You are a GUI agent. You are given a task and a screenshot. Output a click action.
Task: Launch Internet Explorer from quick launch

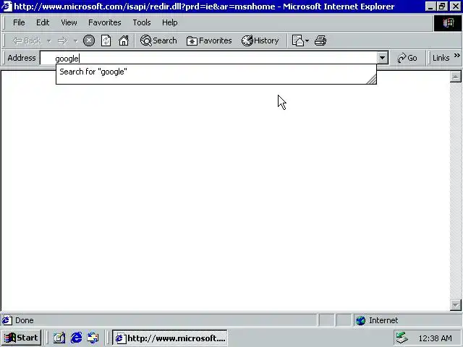(x=76, y=338)
